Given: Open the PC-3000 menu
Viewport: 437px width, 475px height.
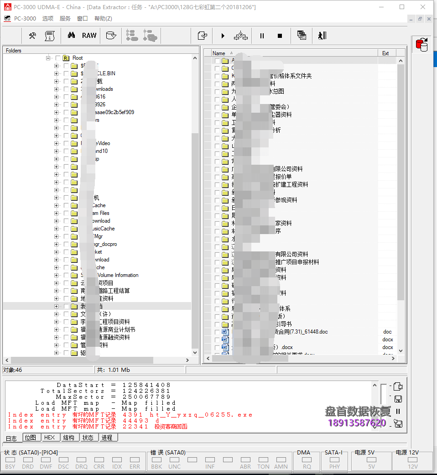Looking at the screenshot, I should pos(25,18).
